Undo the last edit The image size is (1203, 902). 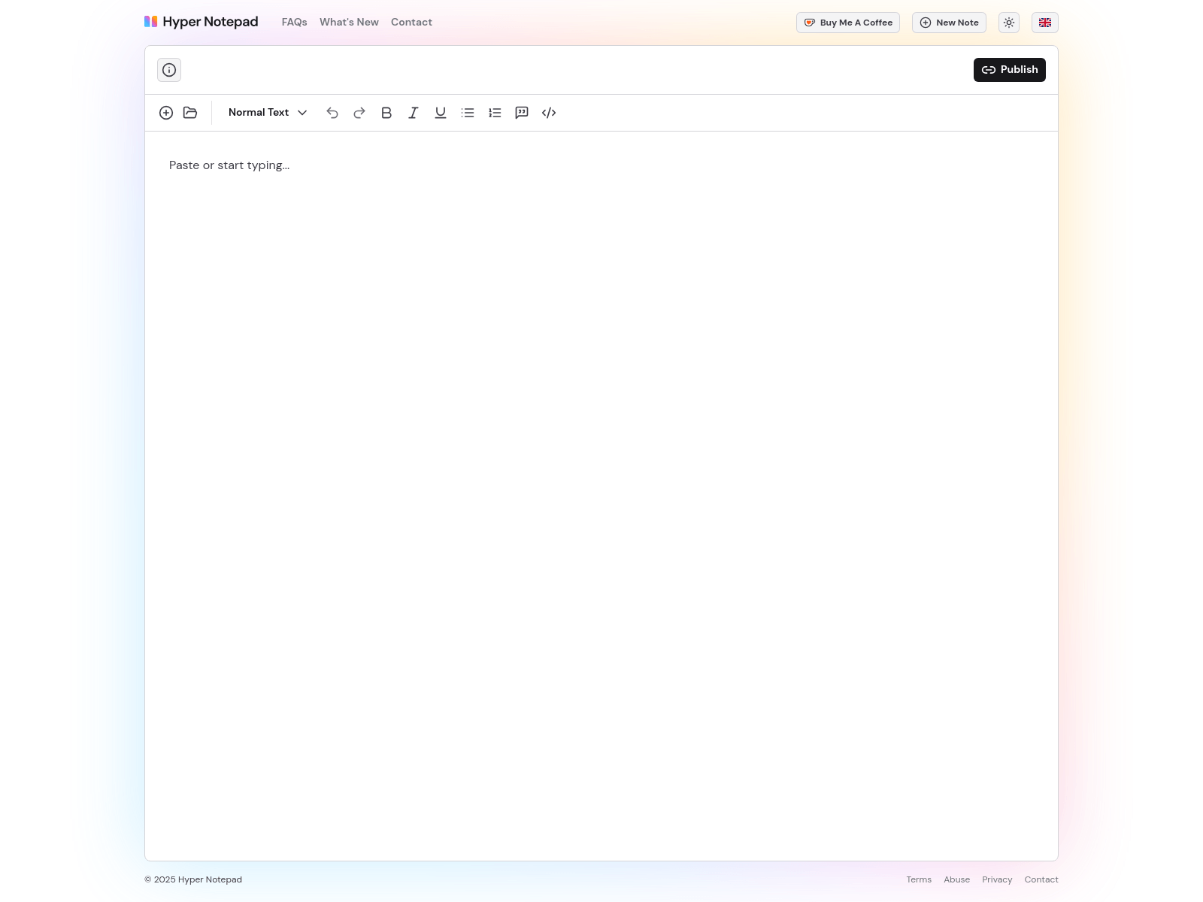pyautogui.click(x=332, y=113)
